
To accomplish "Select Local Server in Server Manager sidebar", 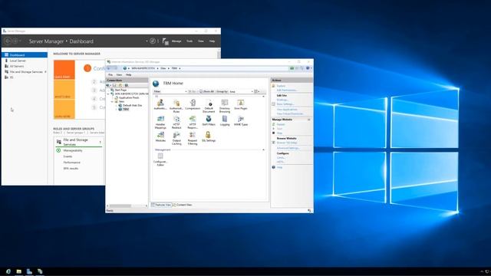I will pyautogui.click(x=18, y=61).
